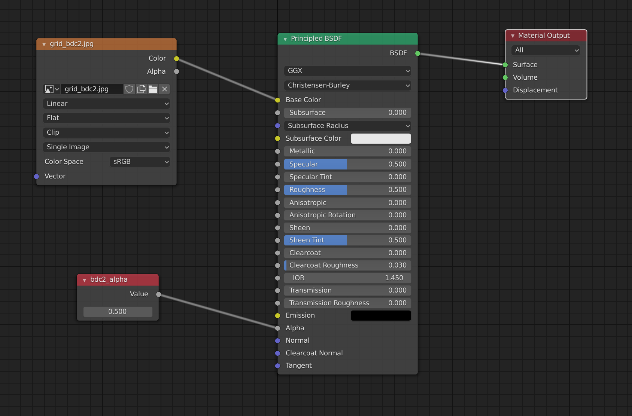Click the IOR value field
Image resolution: width=632 pixels, height=416 pixels.
click(347, 278)
